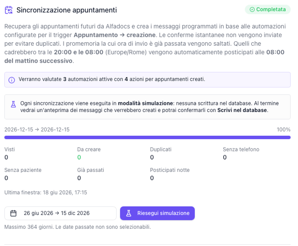Click the Duplicati counter

click(x=161, y=154)
